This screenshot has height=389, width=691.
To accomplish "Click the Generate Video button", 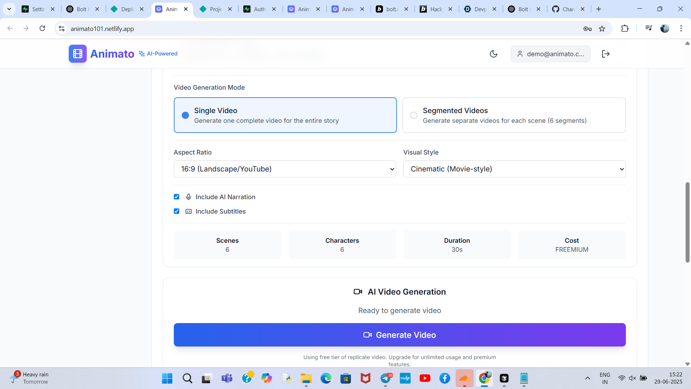I will 399,335.
